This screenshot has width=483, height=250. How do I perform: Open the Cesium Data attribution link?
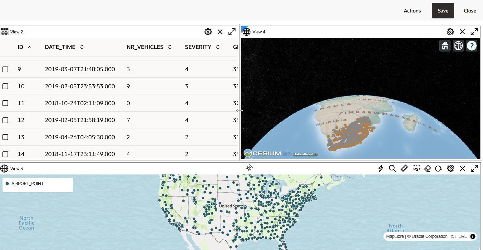click(x=305, y=154)
